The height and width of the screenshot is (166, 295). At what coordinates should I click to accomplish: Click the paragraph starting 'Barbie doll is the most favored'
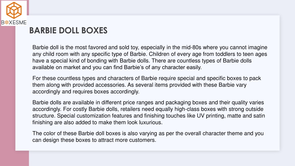click(x=150, y=57)
